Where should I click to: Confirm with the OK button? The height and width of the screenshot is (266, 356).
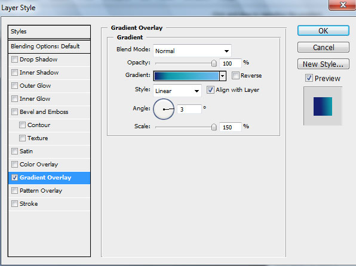click(323, 30)
